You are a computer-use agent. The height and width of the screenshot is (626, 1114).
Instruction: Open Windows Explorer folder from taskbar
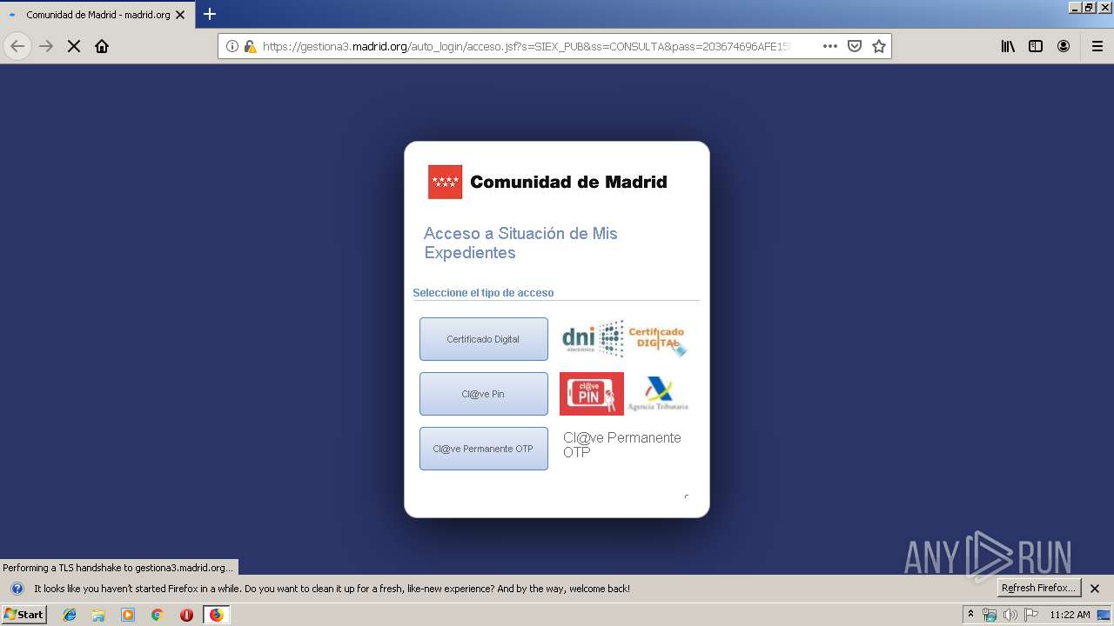pos(98,615)
